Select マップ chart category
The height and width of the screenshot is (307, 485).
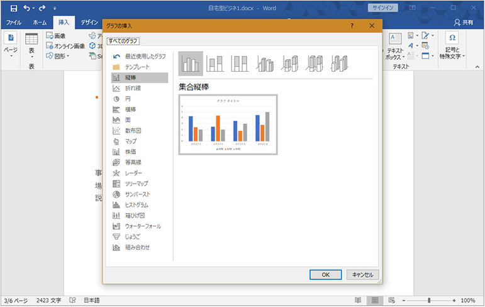click(x=140, y=141)
